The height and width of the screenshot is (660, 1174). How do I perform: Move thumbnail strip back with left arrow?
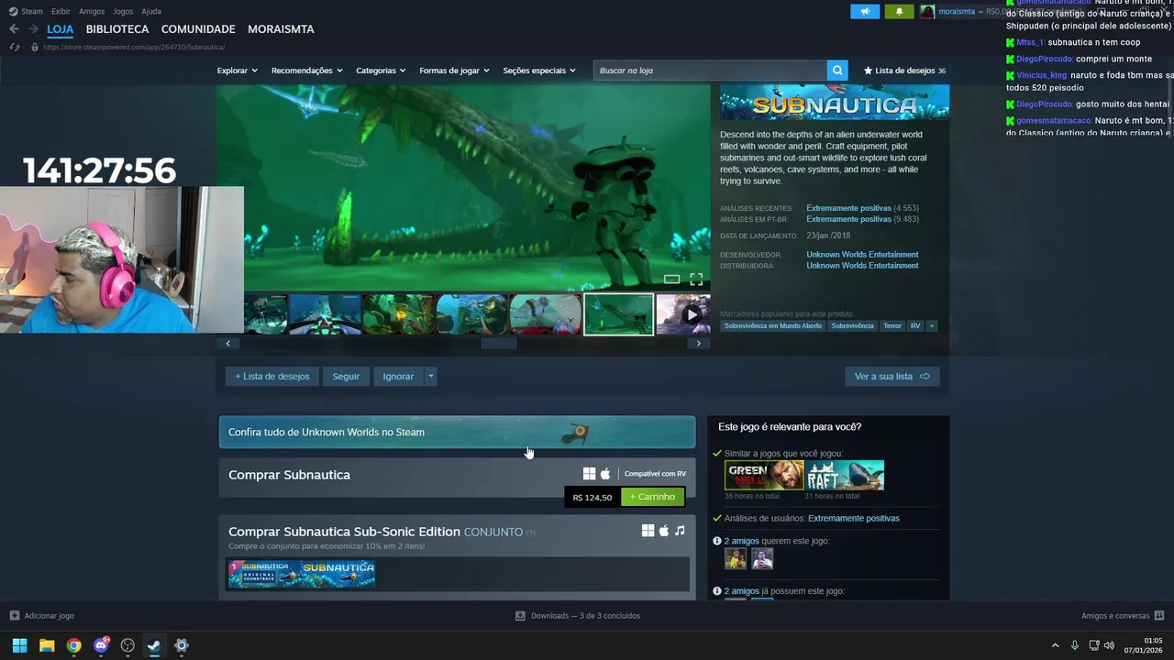click(227, 343)
